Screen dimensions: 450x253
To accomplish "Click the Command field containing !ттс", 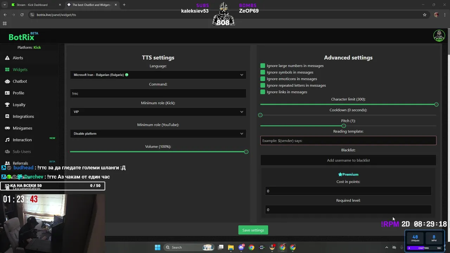I will (158, 93).
